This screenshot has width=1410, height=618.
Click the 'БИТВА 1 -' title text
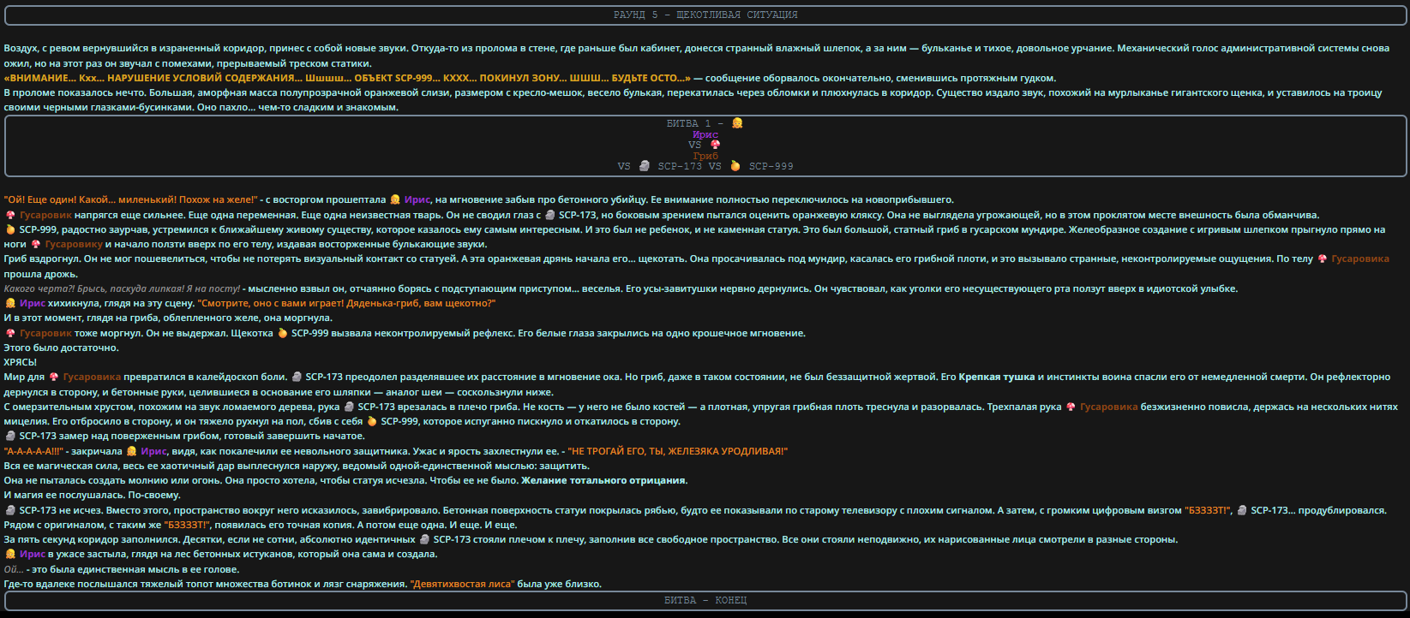[x=695, y=123]
